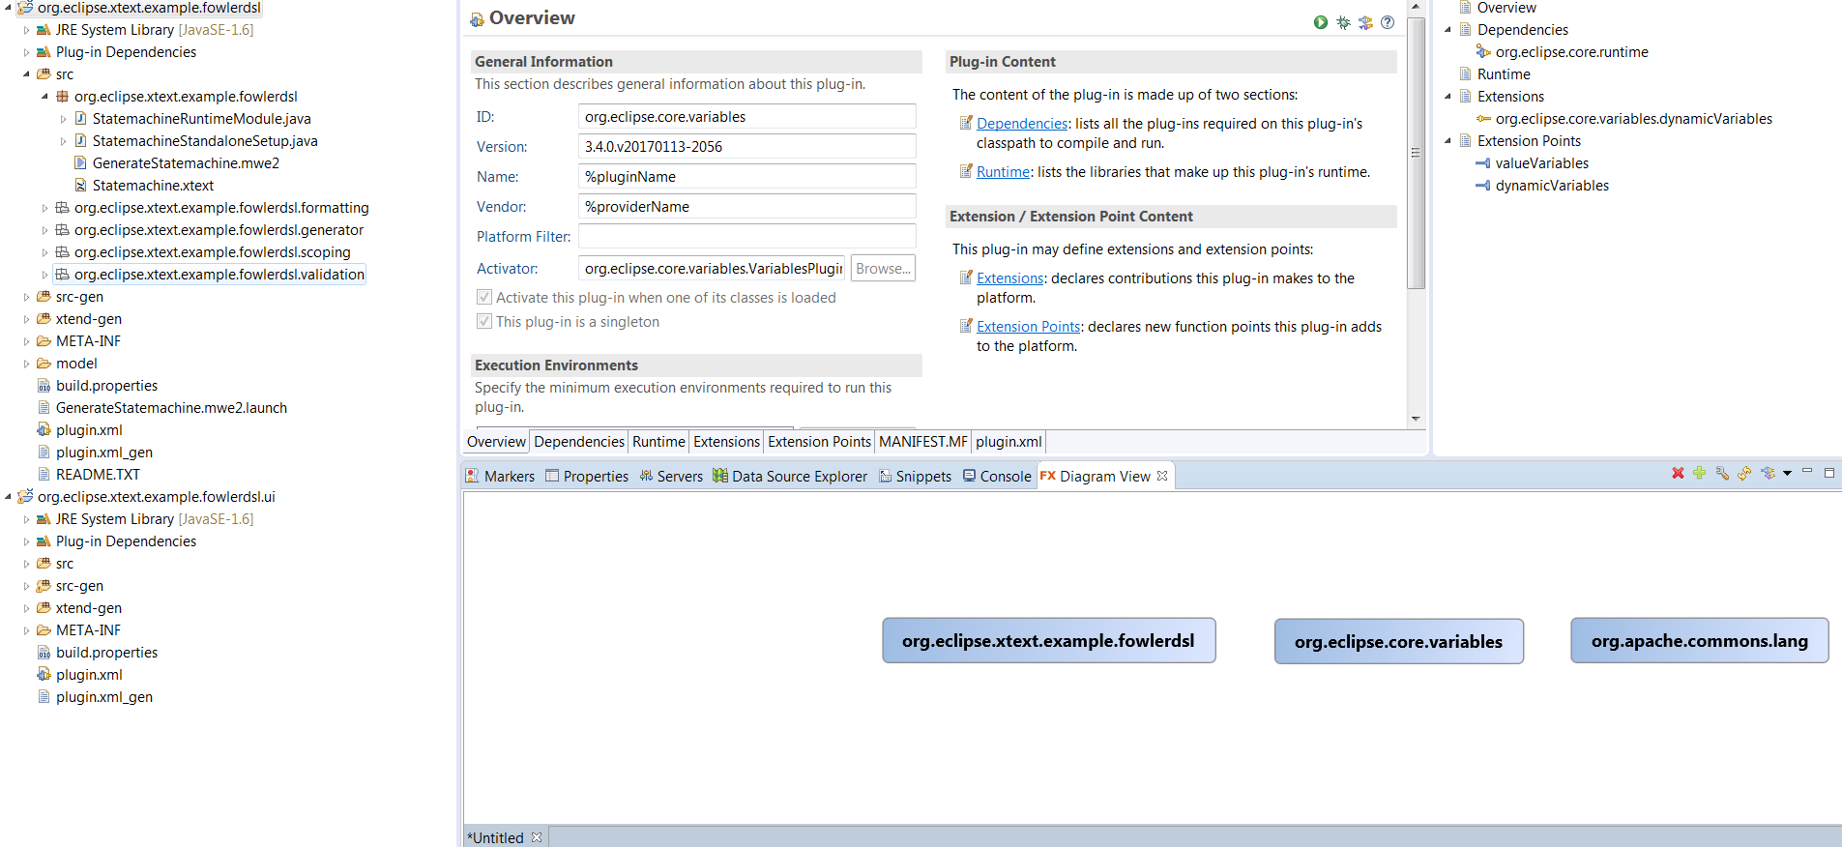Click the Runtime page icon in outline
Viewport: 1842px width, 847px height.
coord(1465,73)
